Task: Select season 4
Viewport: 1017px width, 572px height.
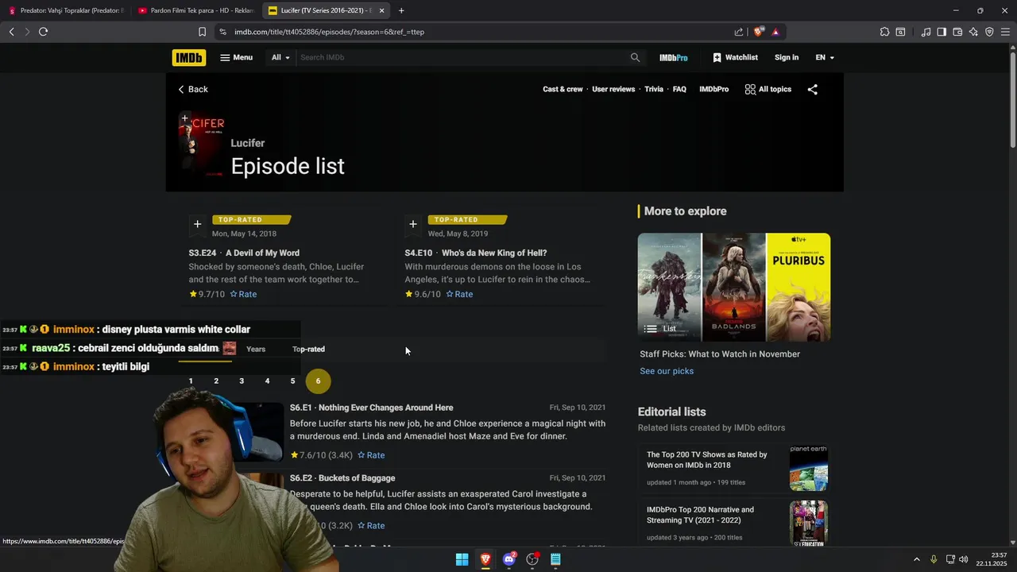Action: 267,381
